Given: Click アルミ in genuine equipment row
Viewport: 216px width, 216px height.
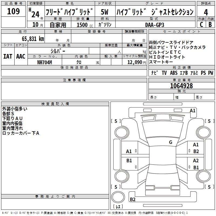Looking at the screenshot, I should point(194,73).
